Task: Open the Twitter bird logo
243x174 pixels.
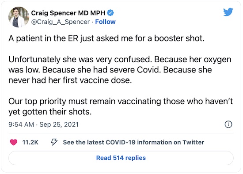Action: point(228,12)
